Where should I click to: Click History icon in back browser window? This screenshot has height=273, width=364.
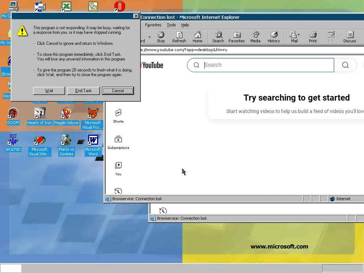pyautogui.click(x=163, y=210)
